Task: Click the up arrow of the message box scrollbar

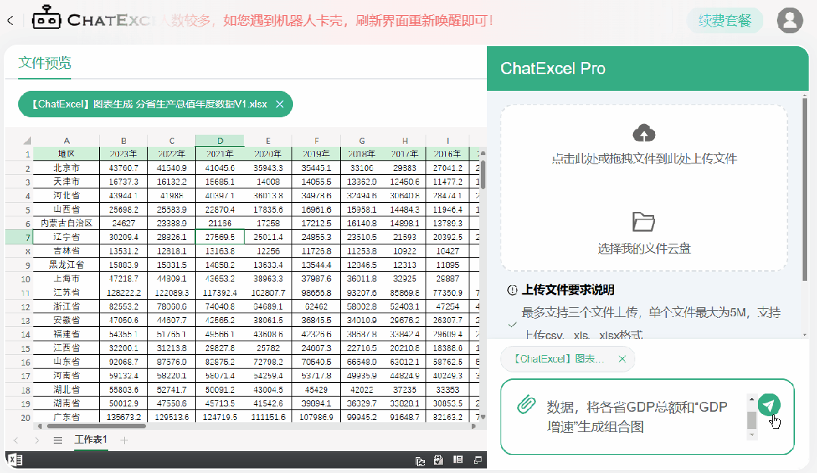Action: [x=751, y=399]
